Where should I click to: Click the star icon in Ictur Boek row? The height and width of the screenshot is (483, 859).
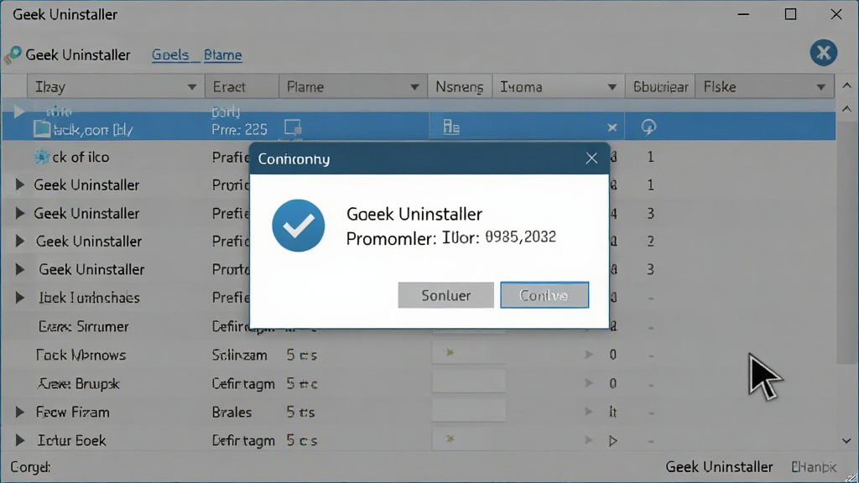[450, 438]
